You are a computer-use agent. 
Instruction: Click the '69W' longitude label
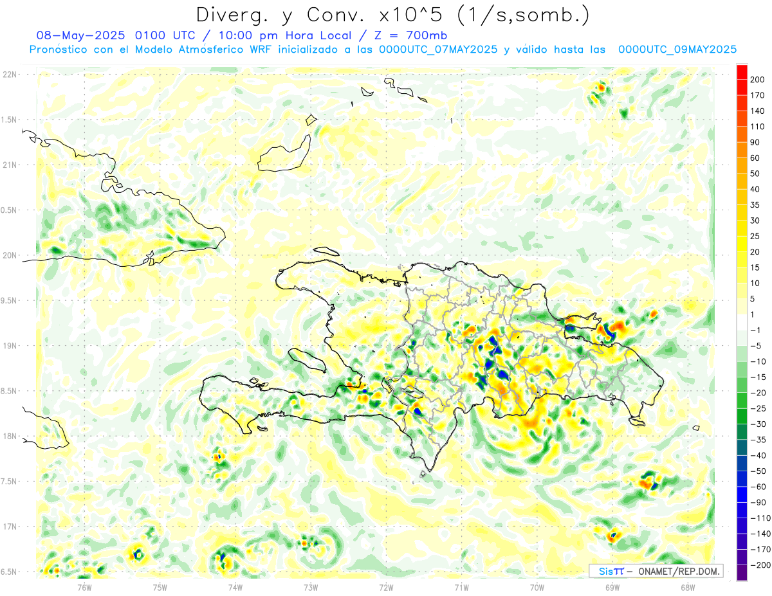click(612, 586)
